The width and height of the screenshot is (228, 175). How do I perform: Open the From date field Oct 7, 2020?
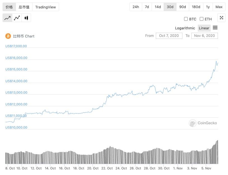tap(169, 36)
